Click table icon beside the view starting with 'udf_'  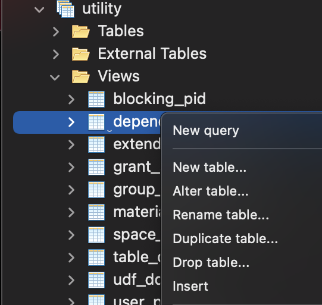(x=96, y=280)
